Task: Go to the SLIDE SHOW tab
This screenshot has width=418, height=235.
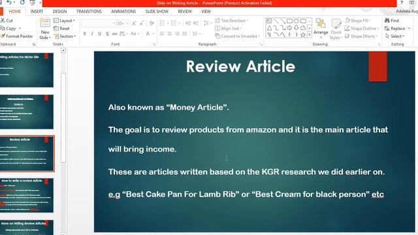Action: [157, 12]
